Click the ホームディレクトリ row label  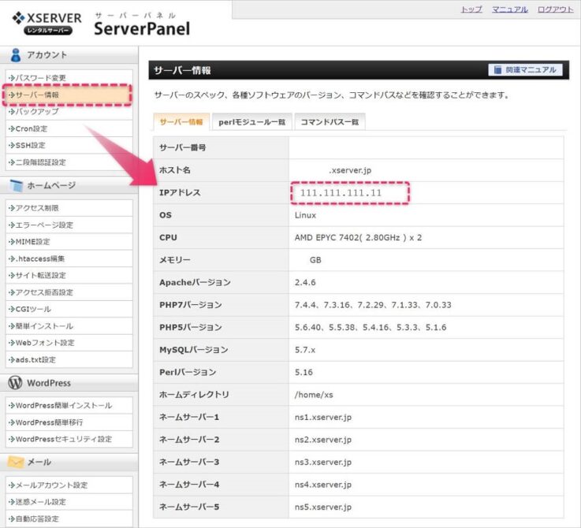[x=194, y=395]
